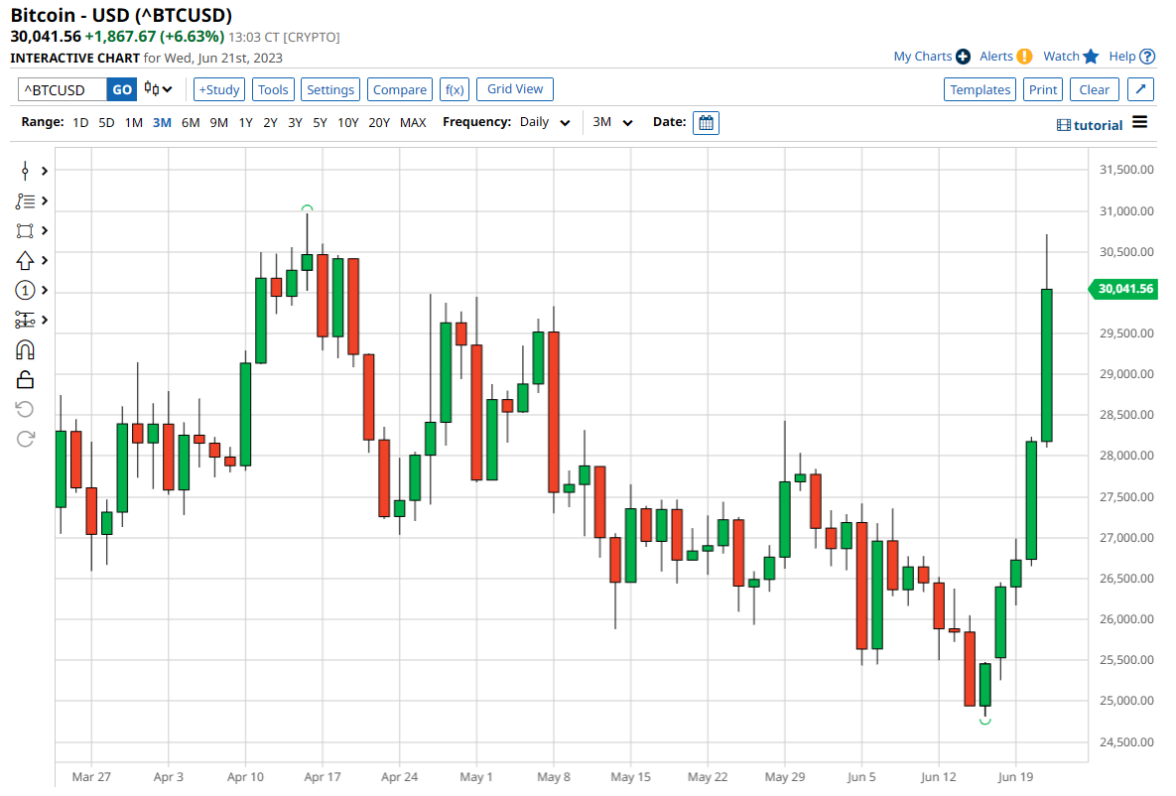Screen dimensions: 1176x796
Task: Set range to 9M
Action: (219, 122)
